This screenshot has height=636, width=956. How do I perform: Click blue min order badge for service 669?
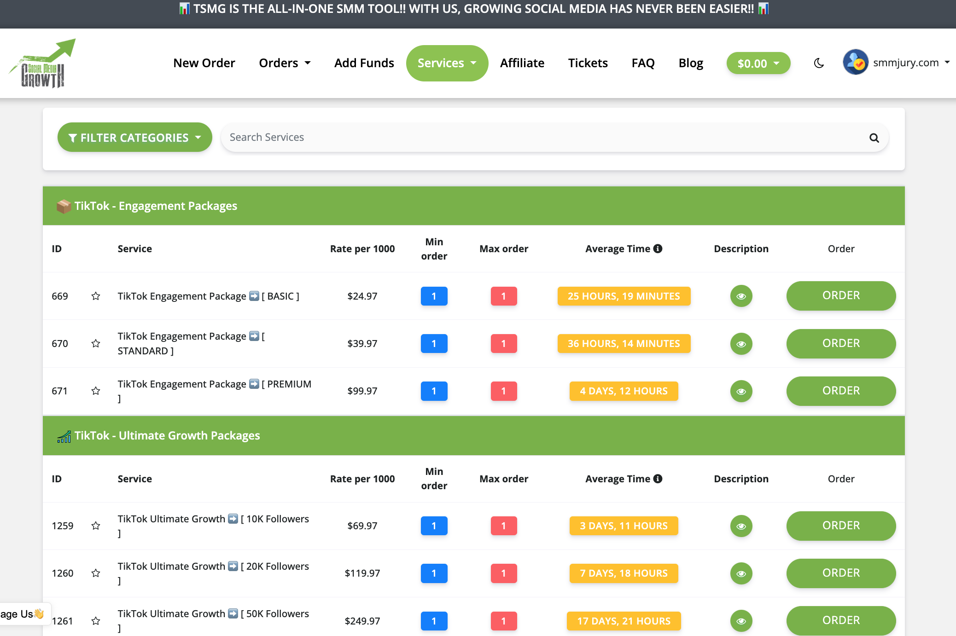(x=434, y=296)
